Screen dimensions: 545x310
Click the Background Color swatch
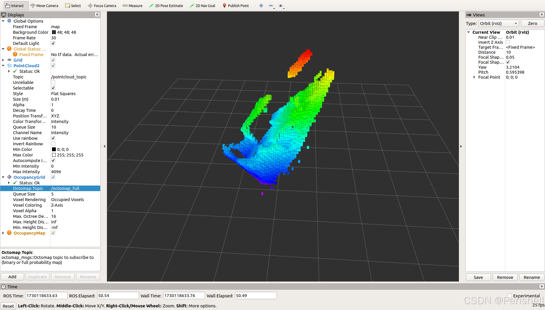pyautogui.click(x=54, y=32)
